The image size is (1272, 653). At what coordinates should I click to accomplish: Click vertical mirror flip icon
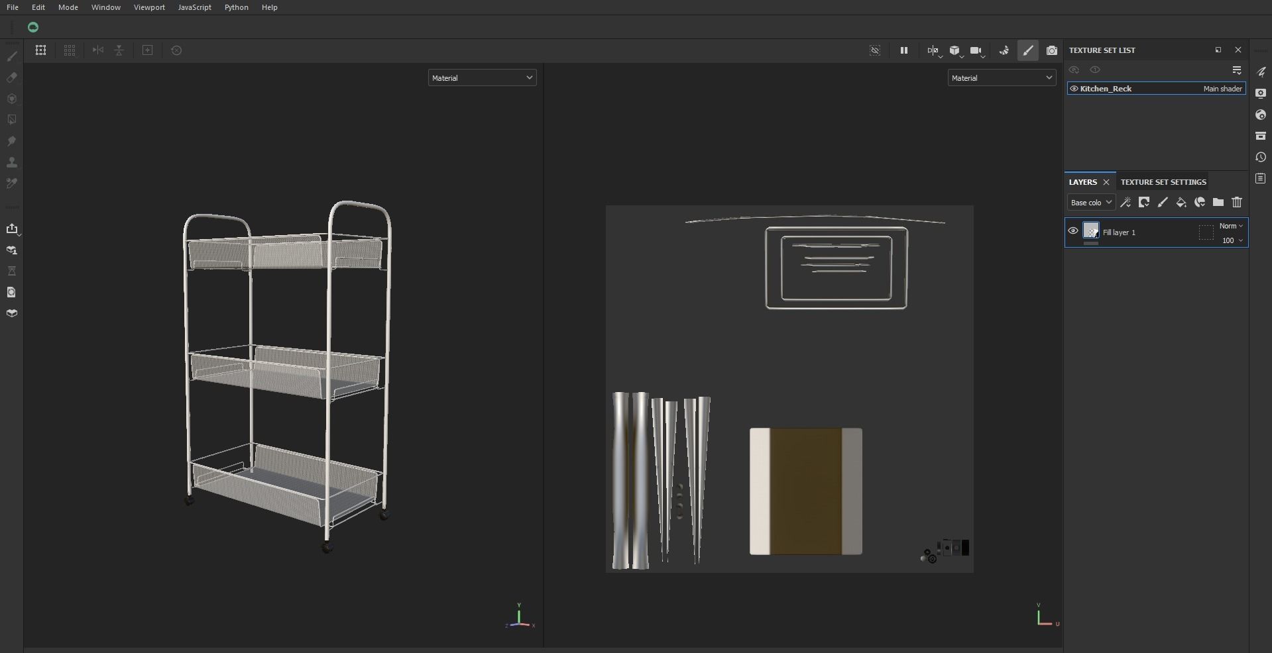[x=119, y=50]
